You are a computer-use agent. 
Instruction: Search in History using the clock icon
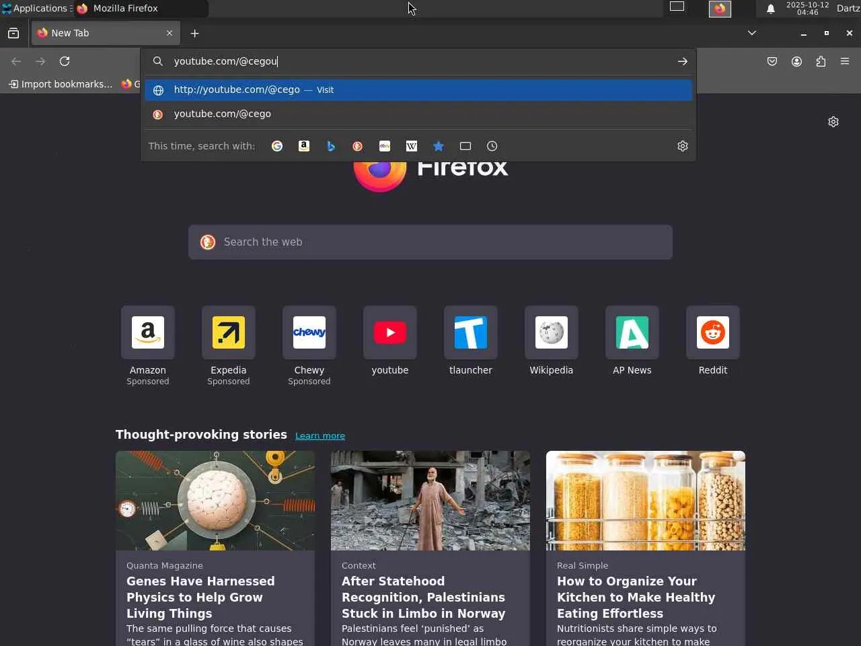pos(492,146)
